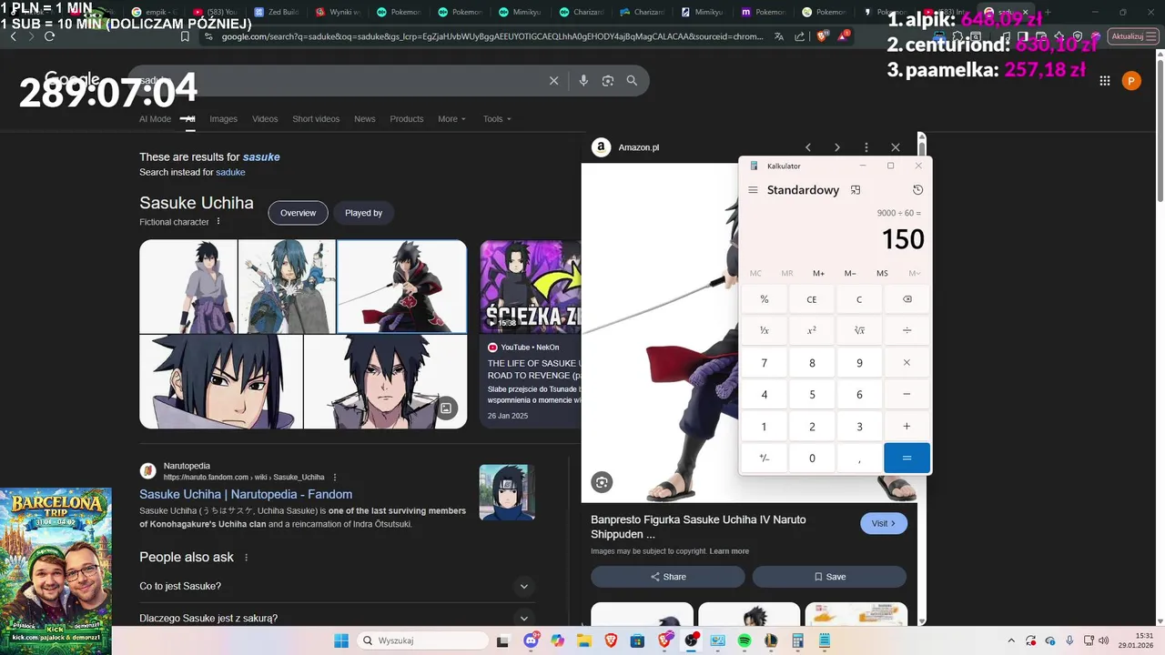The width and height of the screenshot is (1165, 655).
Task: Clear the Google search box with X
Action: point(553,81)
